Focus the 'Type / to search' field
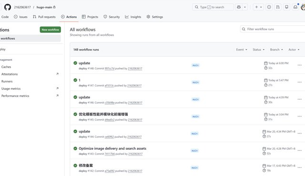Image resolution: width=305 pixels, height=176 pixels. (213, 7)
